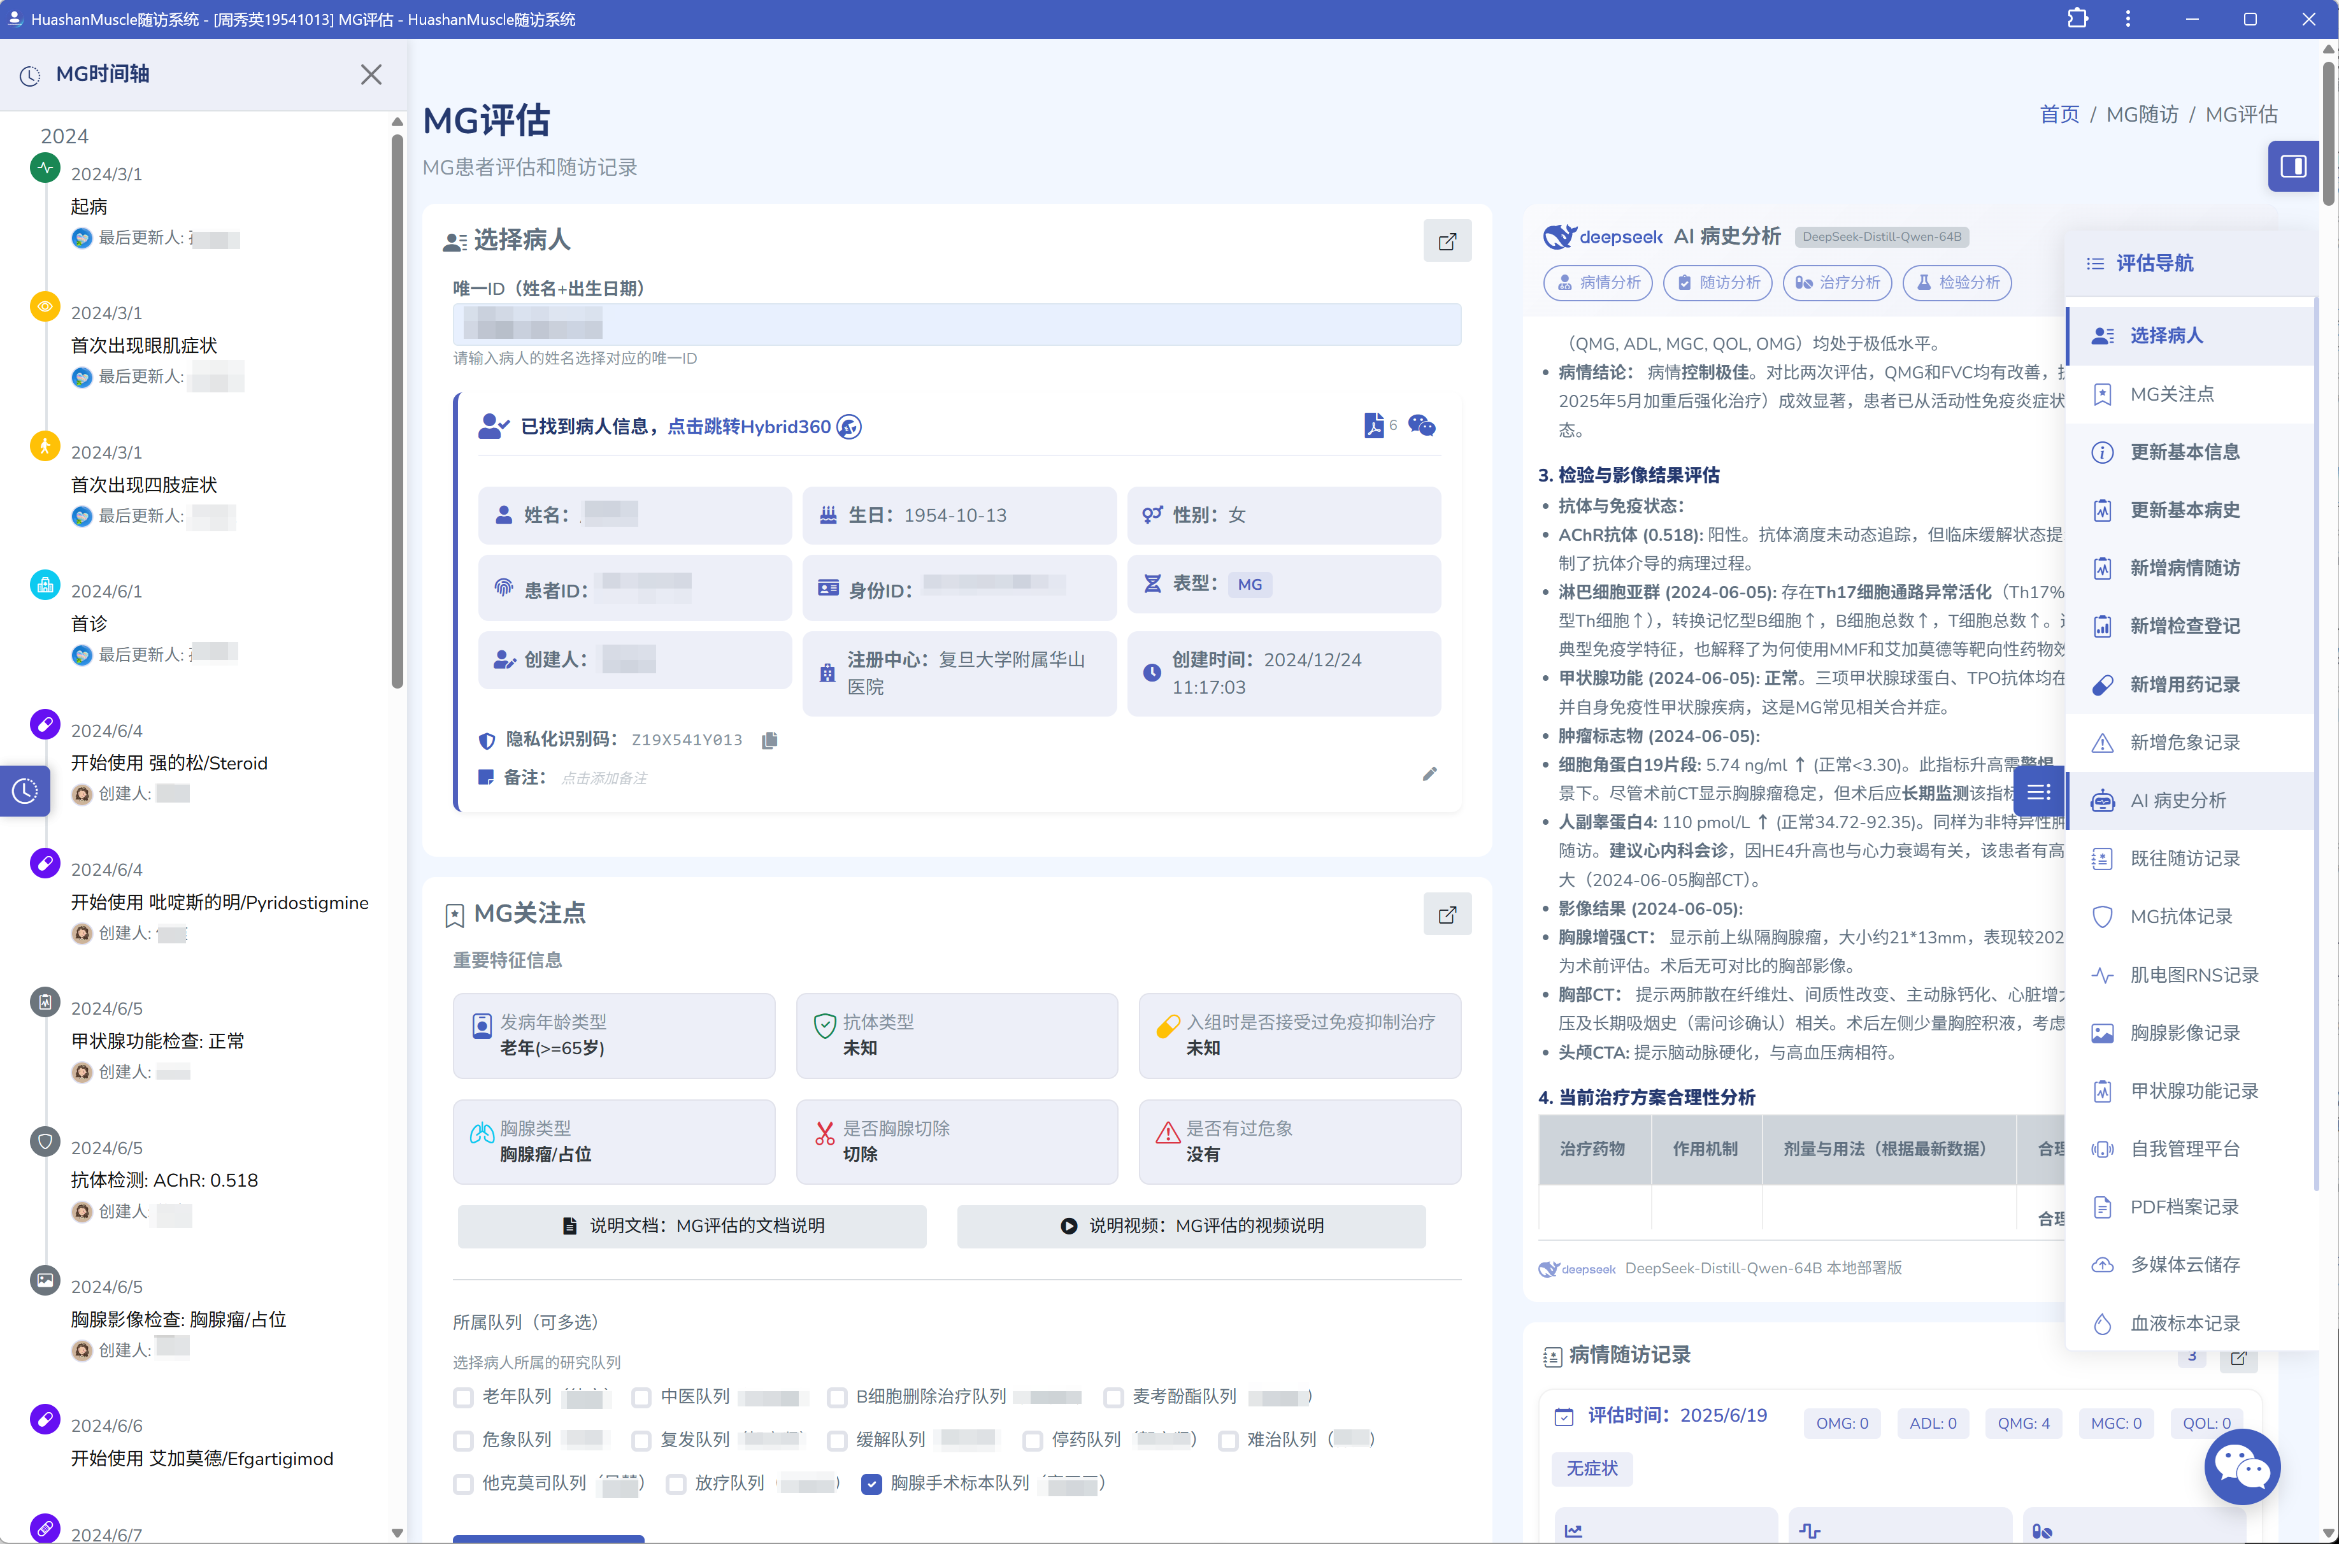
Task: Click the floating clock timeline toggle button
Action: (x=25, y=790)
